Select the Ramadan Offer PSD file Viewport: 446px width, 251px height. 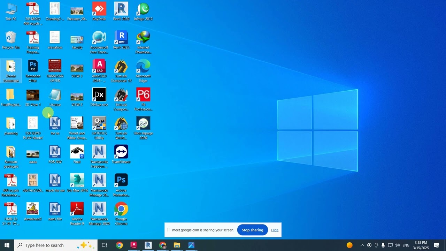tap(33, 71)
